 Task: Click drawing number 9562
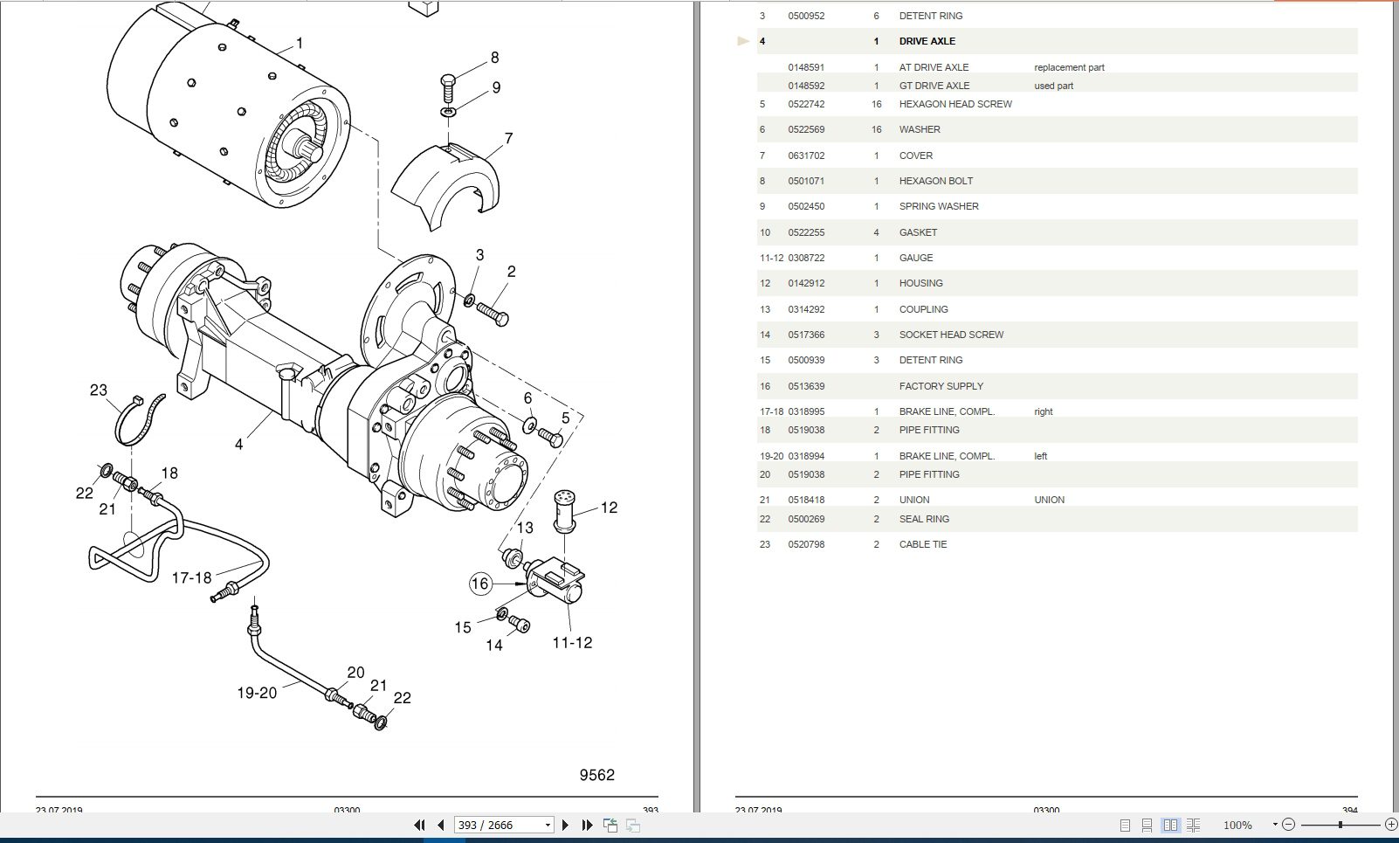[596, 775]
